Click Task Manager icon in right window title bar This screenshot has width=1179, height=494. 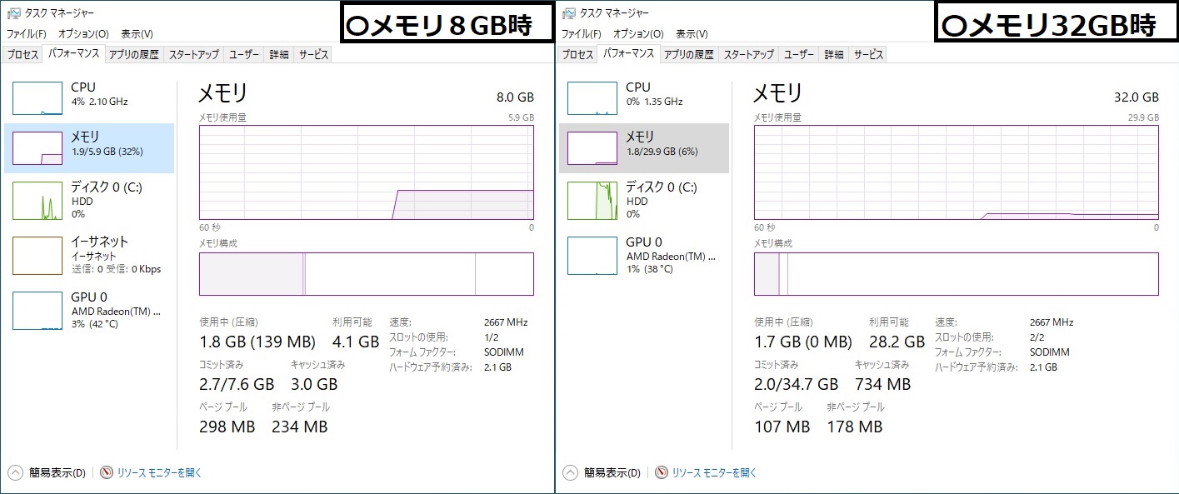[568, 13]
